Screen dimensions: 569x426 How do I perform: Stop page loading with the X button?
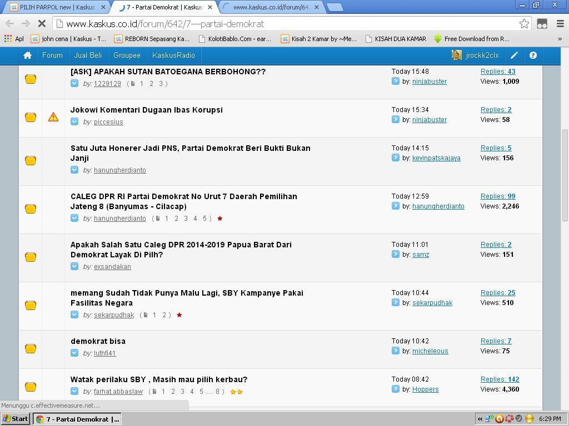tap(42, 24)
